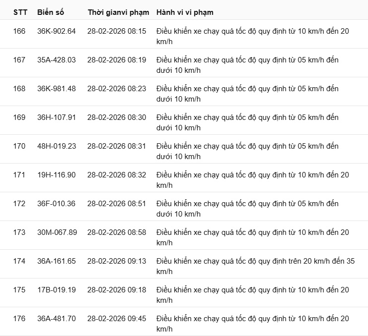Viewport: 368px width, 336px height.
Task: Click the Biển số column header
Action: click(51, 12)
